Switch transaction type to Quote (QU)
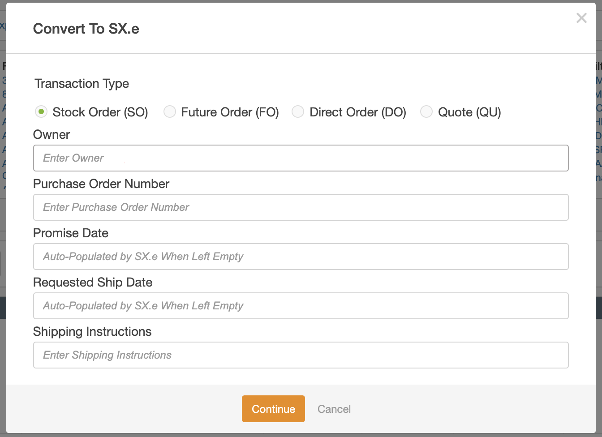This screenshot has height=437, width=602. 426,111
